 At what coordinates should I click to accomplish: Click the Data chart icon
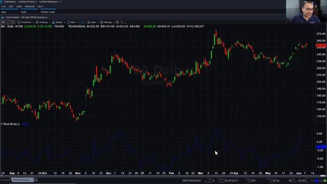[89, 22]
